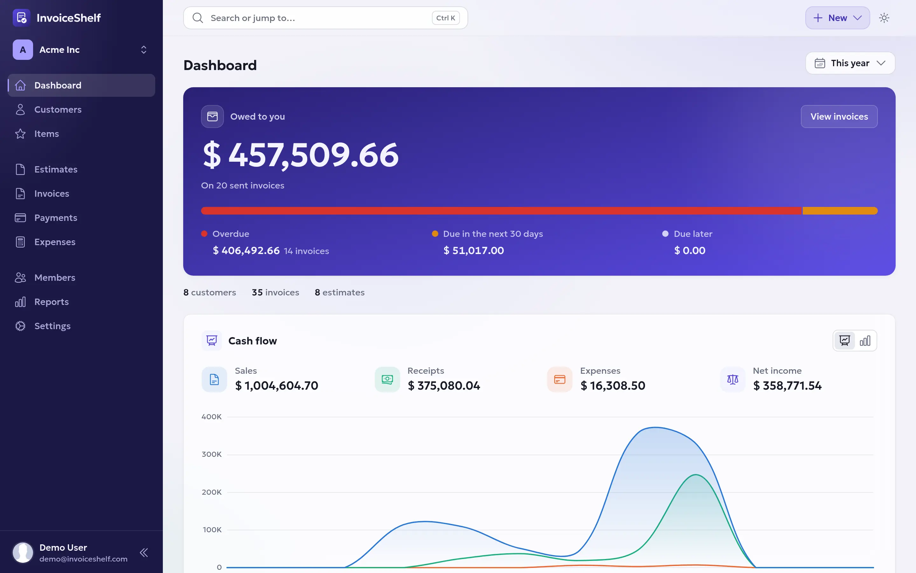Click demo@invoiceshelf.com email text
916x573 pixels.
point(83,559)
